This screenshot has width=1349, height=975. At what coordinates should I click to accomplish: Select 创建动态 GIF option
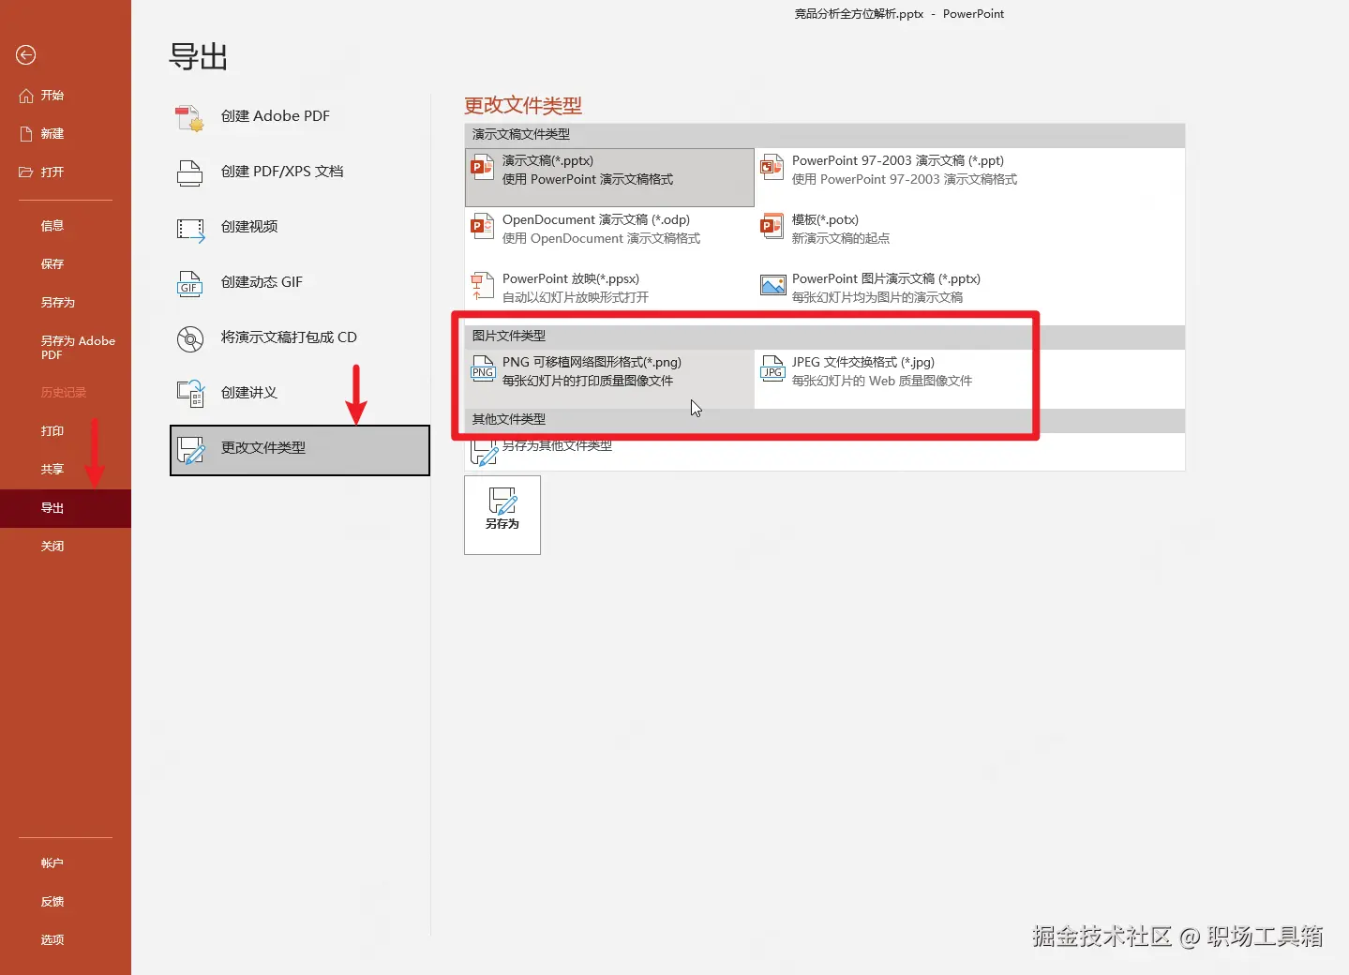[300, 282]
